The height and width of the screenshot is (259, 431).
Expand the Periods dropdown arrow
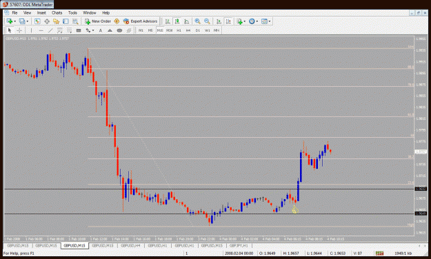pos(257,21)
